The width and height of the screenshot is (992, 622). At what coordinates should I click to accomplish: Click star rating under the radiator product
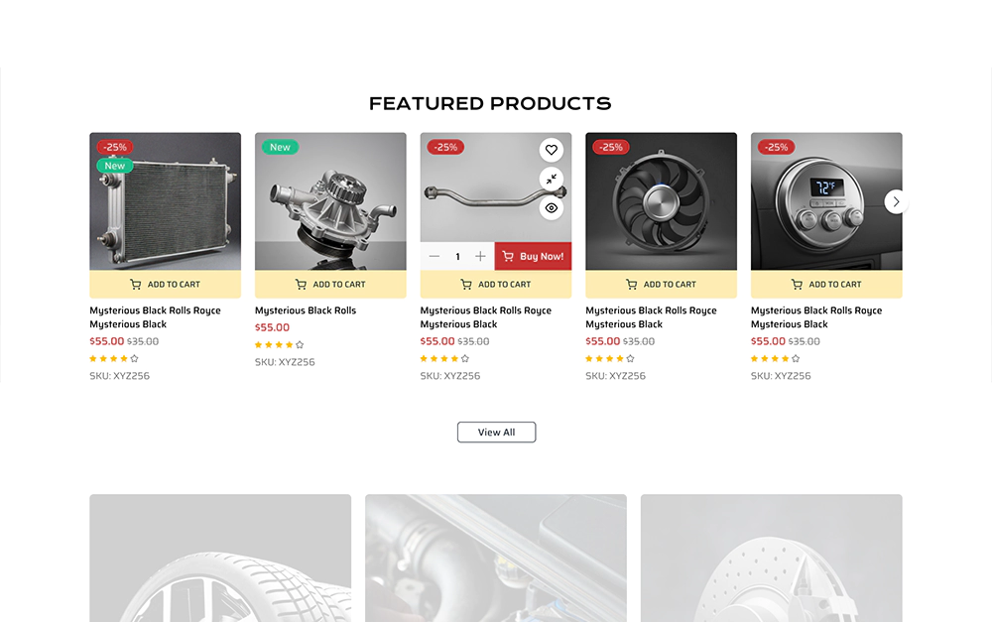114,359
